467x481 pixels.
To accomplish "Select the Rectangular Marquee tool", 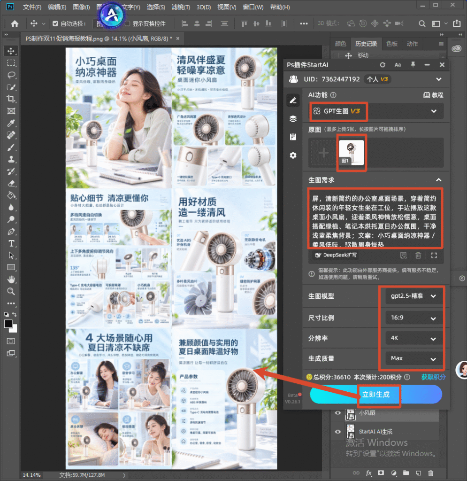I will coord(11,63).
